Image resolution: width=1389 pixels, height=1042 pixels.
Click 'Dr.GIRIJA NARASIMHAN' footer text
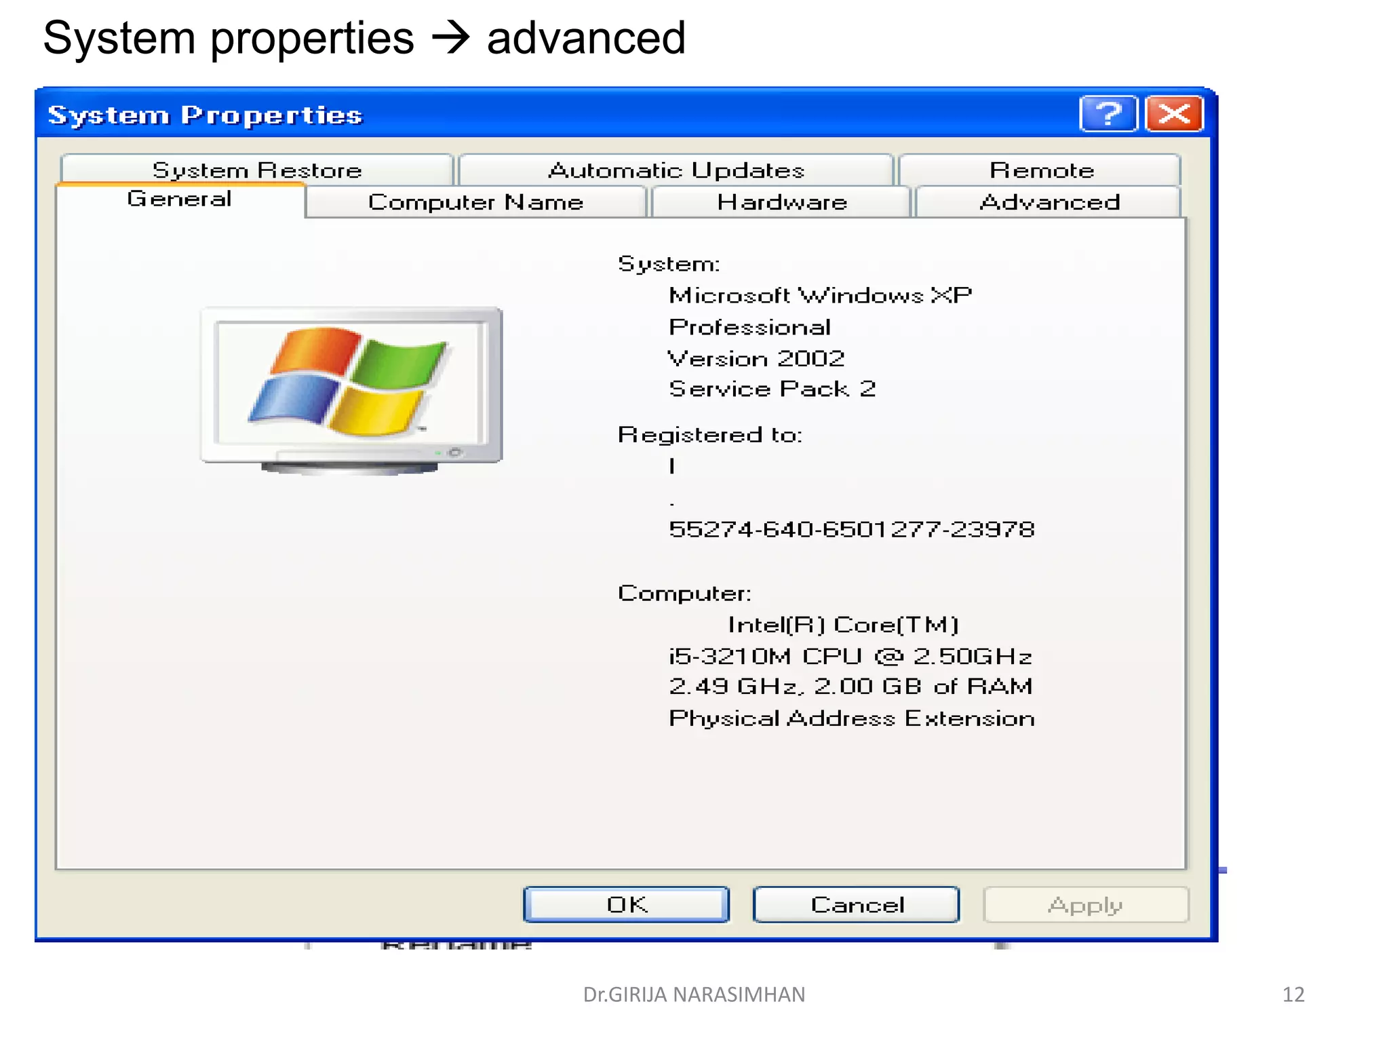[694, 995]
